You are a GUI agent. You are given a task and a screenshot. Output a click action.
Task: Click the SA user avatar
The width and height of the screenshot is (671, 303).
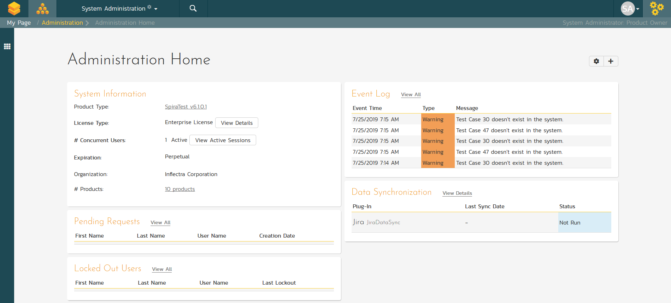628,8
